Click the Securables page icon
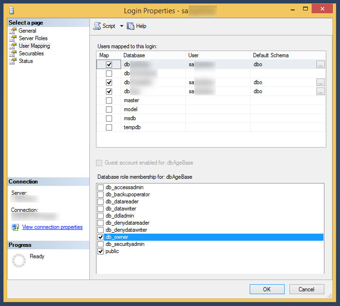340x306 pixels. click(13, 53)
